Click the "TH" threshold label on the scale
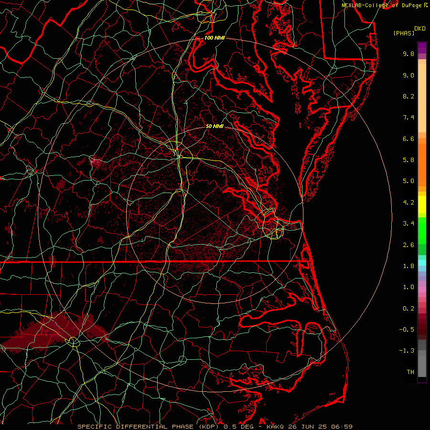The width and height of the screenshot is (430, 430). 410,372
